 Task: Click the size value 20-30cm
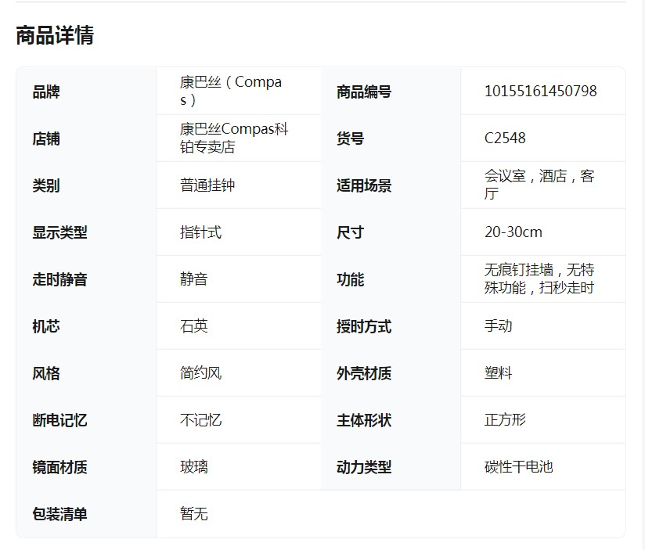point(513,232)
